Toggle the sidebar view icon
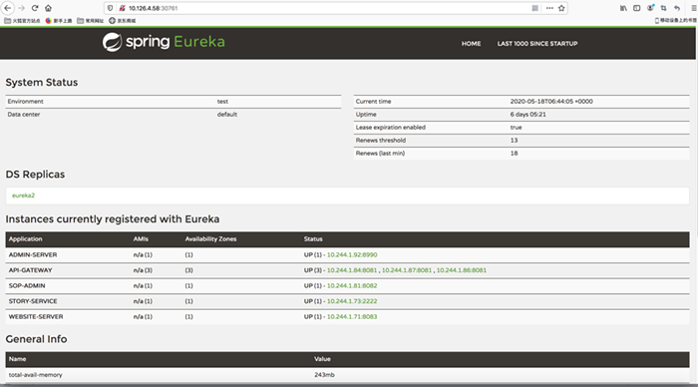Image resolution: width=698 pixels, height=387 pixels. click(636, 8)
